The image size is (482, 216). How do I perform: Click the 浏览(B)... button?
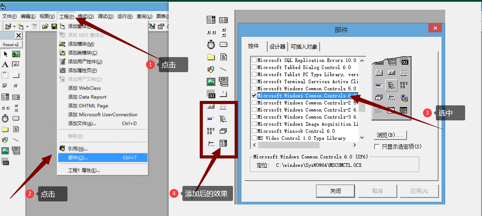390,135
